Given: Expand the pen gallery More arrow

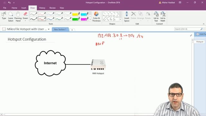Looking at the screenshot, I should [90, 20].
